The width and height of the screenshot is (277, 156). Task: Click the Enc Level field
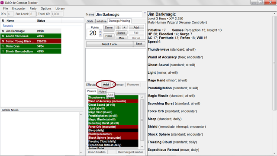coord(32,14)
